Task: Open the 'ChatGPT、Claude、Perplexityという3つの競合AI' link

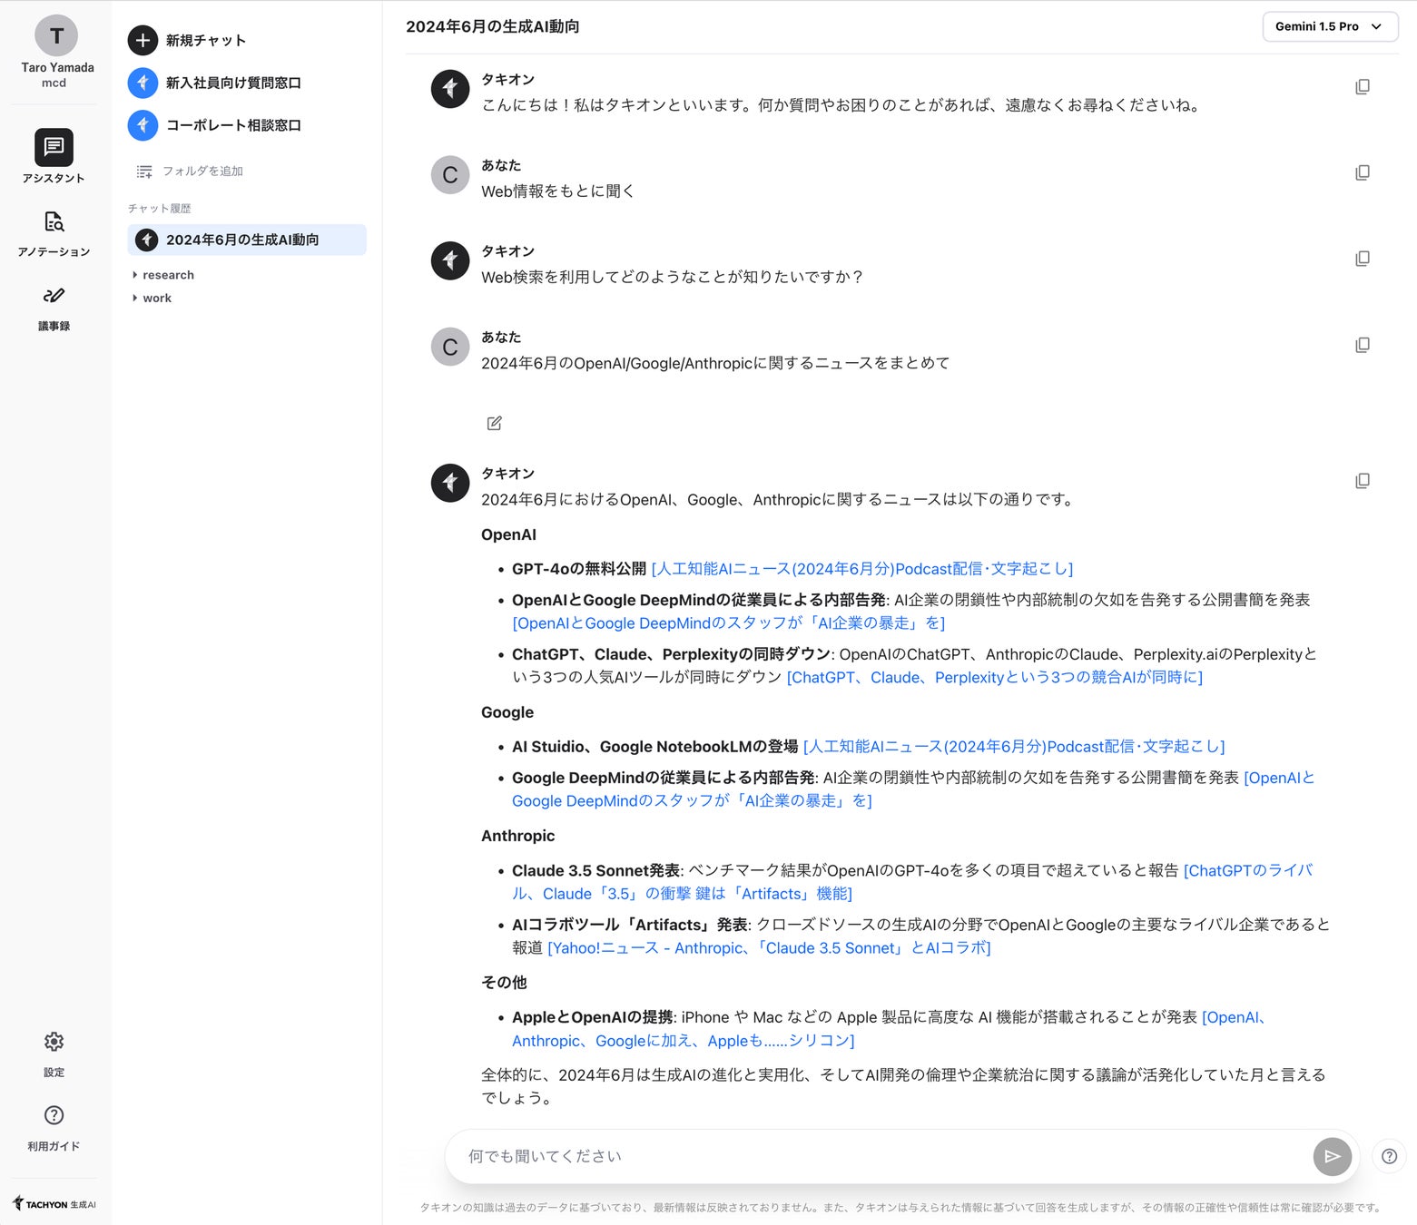Action: pos(995,678)
